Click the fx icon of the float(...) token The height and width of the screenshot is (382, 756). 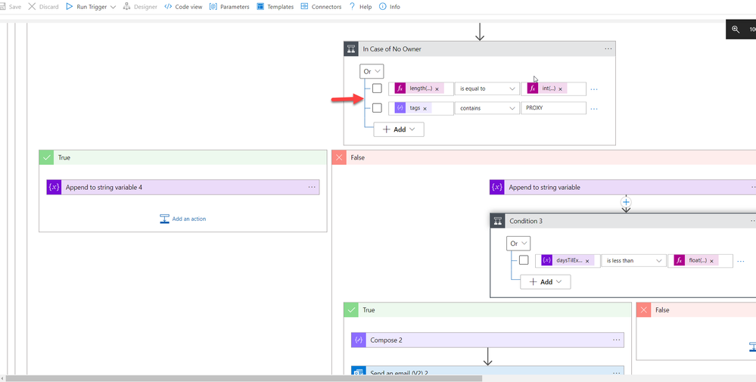click(x=680, y=260)
